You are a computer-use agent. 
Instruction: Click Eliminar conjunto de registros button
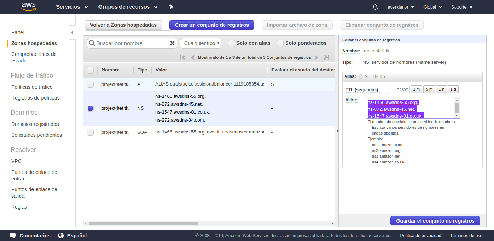382,25
